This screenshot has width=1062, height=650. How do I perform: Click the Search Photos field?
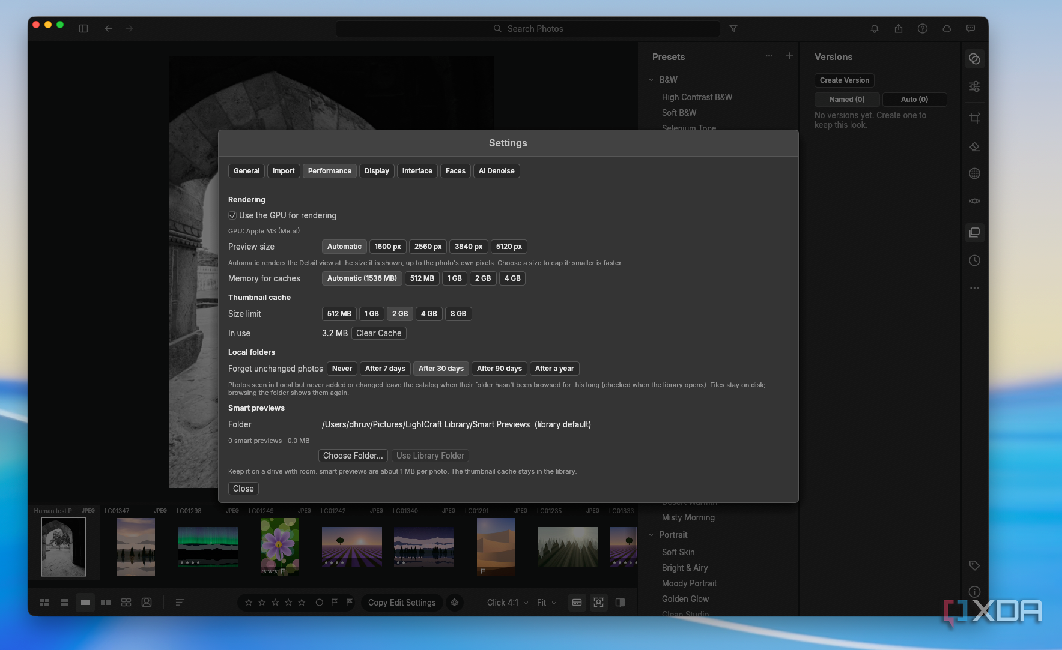click(528, 29)
